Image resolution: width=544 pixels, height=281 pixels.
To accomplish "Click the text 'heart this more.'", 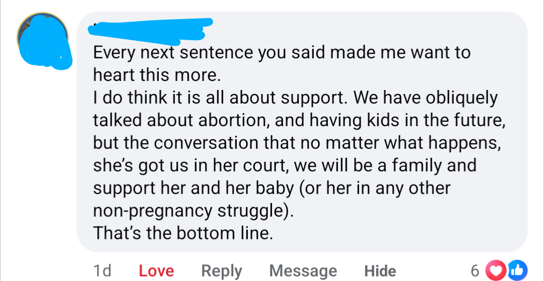I will [157, 75].
